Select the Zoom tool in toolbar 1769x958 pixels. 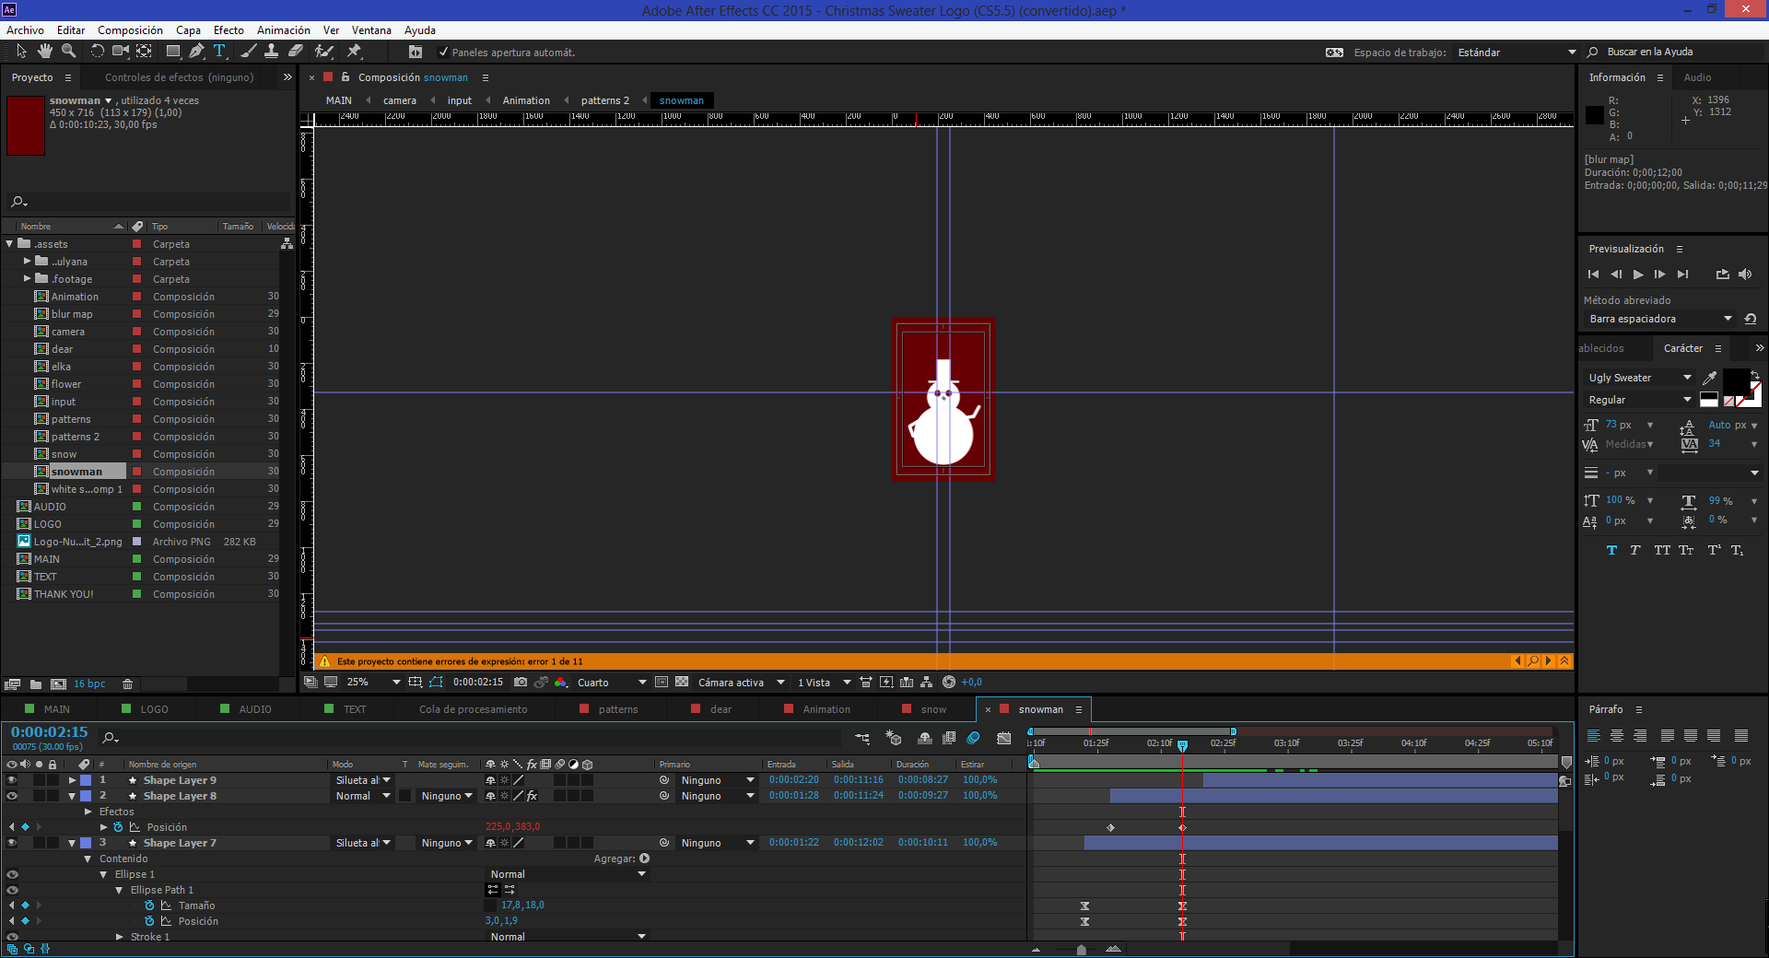pos(68,52)
